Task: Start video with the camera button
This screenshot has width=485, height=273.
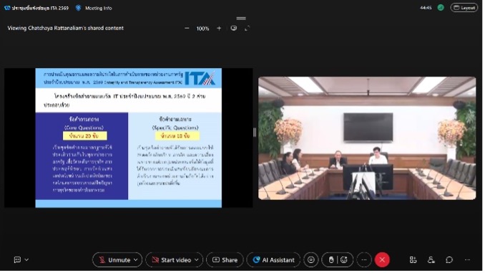Action: pos(172,261)
